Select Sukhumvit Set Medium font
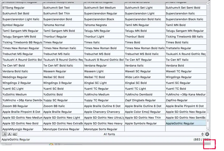224x151 pixels. [x=104, y=8]
